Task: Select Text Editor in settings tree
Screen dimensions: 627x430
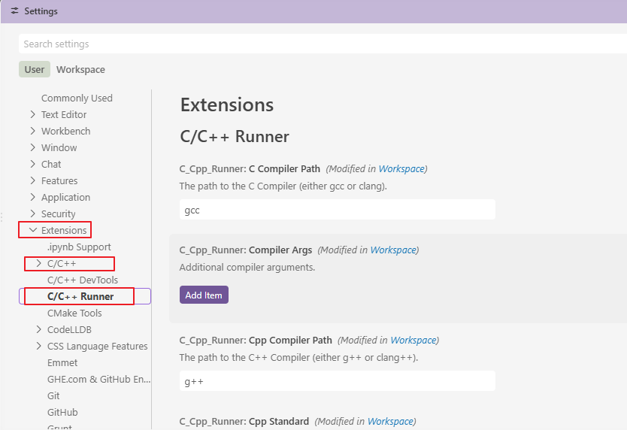Action: (64, 115)
